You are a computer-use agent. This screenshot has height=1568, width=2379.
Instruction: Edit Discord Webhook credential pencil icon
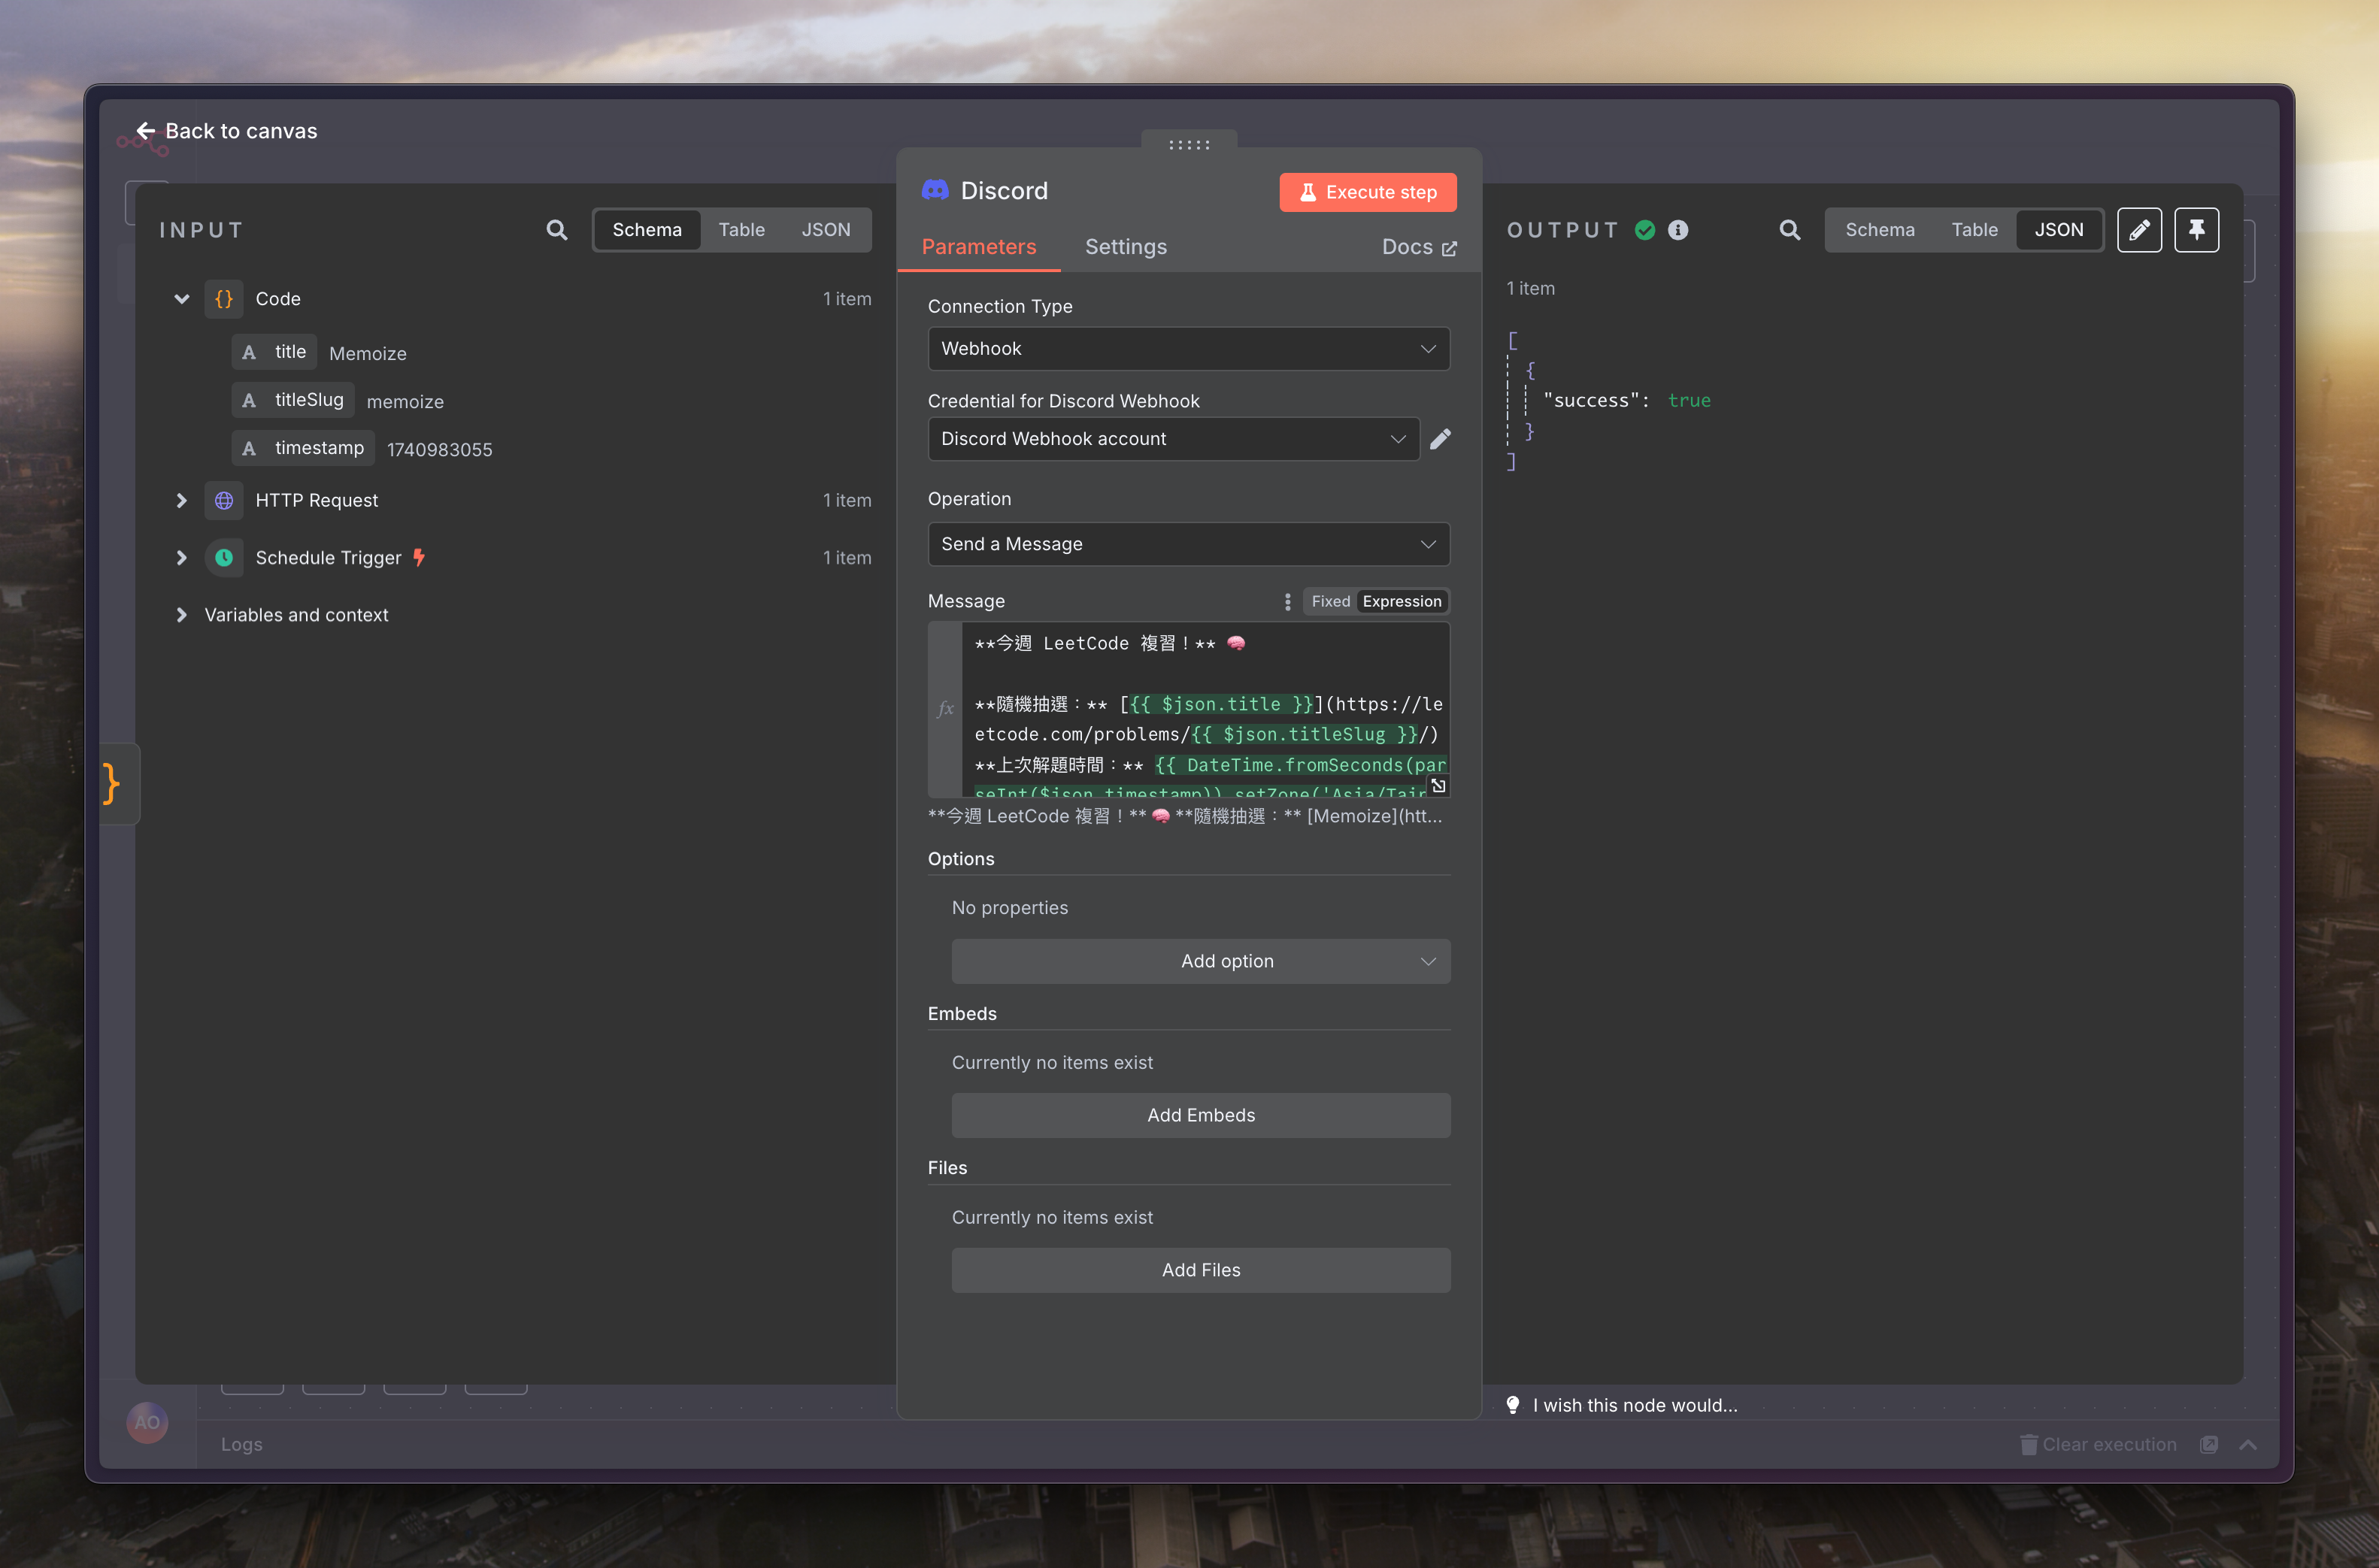1440,439
